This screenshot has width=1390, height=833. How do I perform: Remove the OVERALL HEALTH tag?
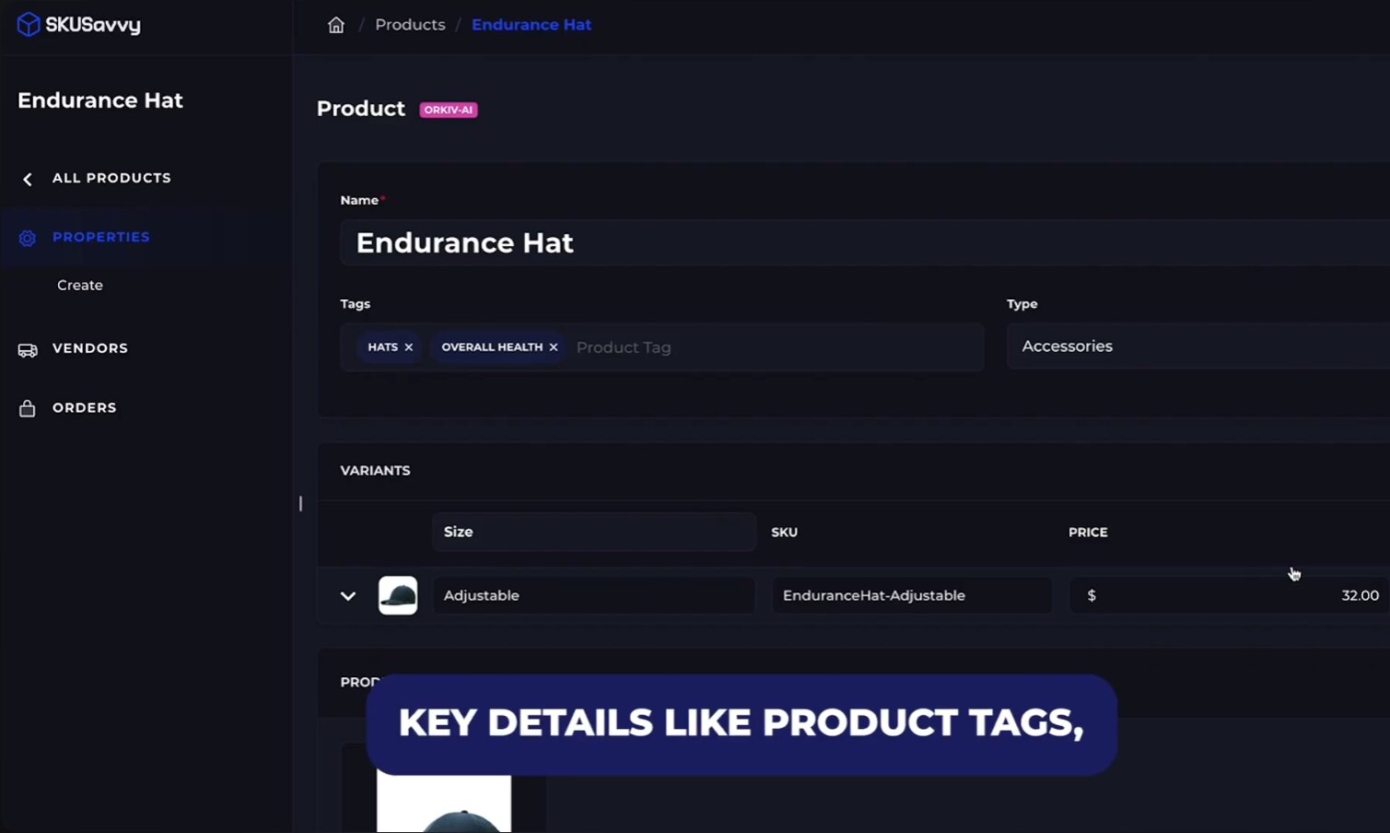coord(554,347)
